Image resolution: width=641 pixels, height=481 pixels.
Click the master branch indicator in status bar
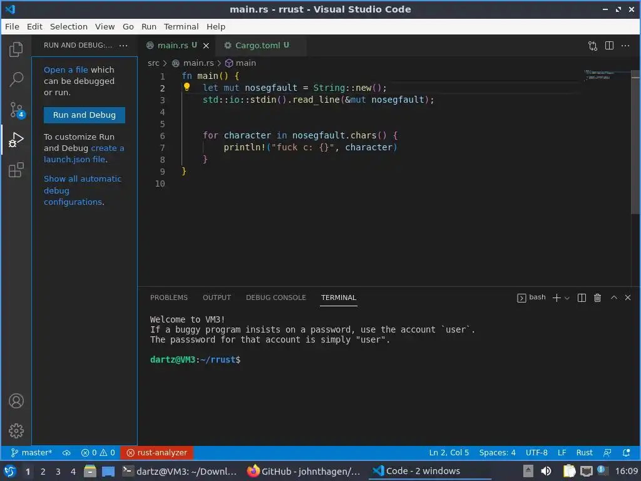pyautogui.click(x=31, y=453)
